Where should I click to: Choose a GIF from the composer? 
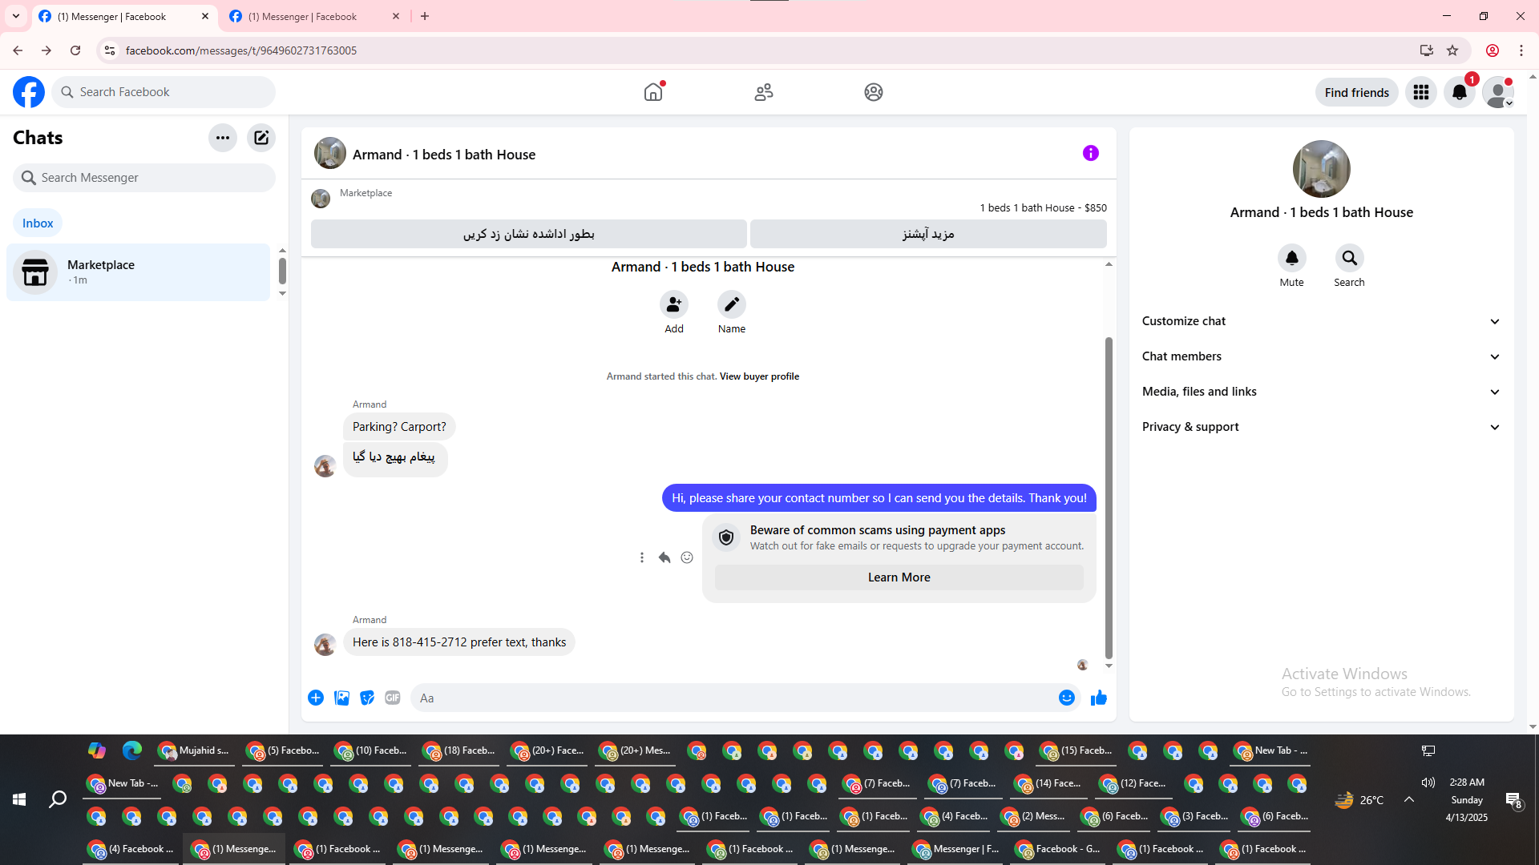point(393,698)
